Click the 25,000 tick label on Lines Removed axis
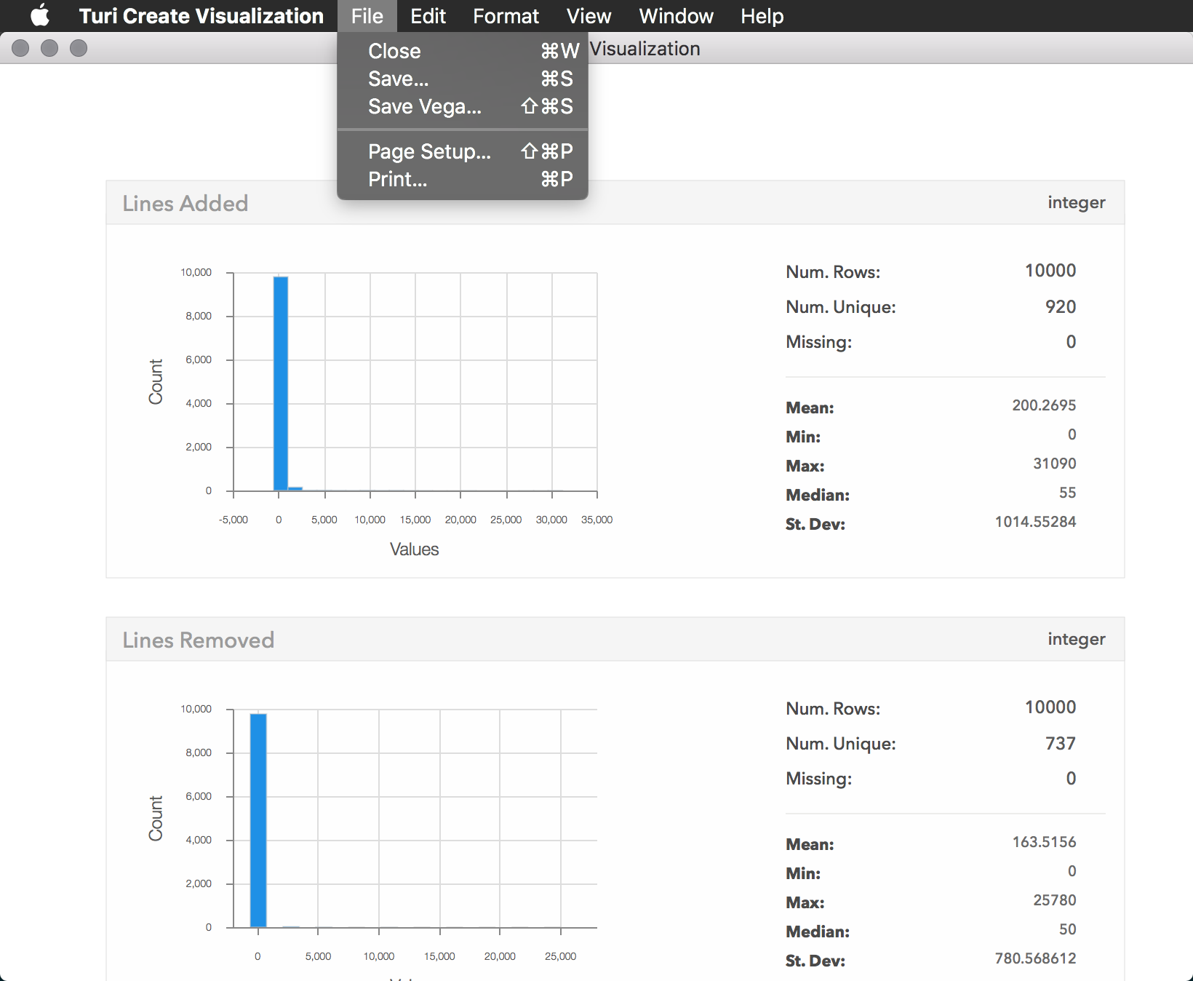 pos(560,956)
